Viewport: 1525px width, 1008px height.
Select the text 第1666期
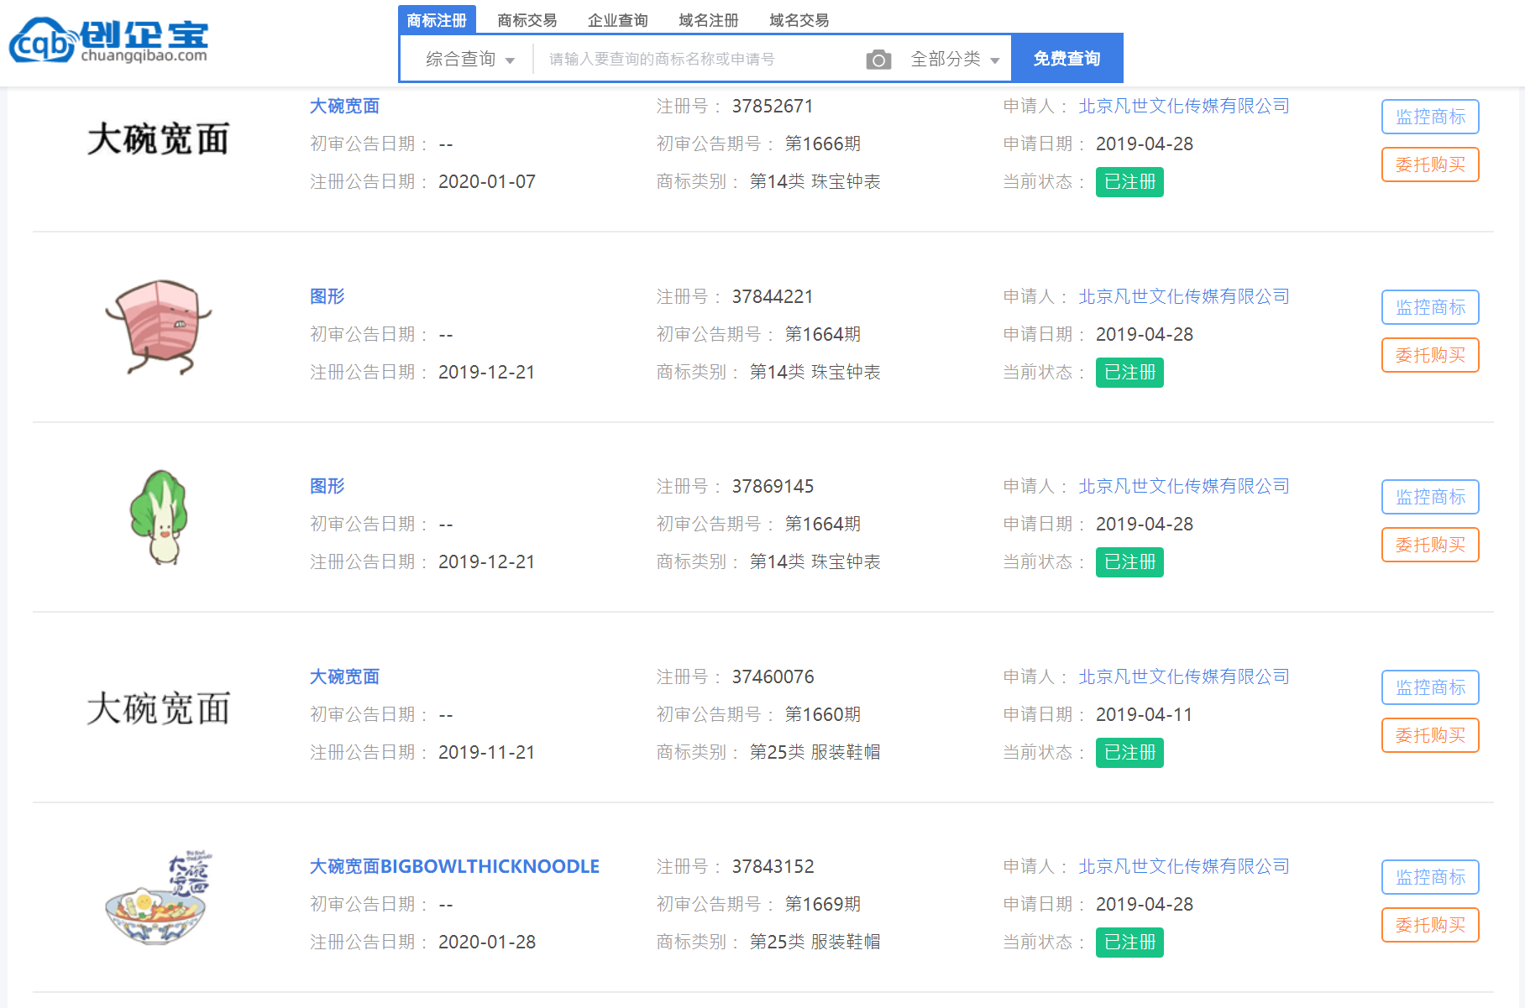click(823, 144)
